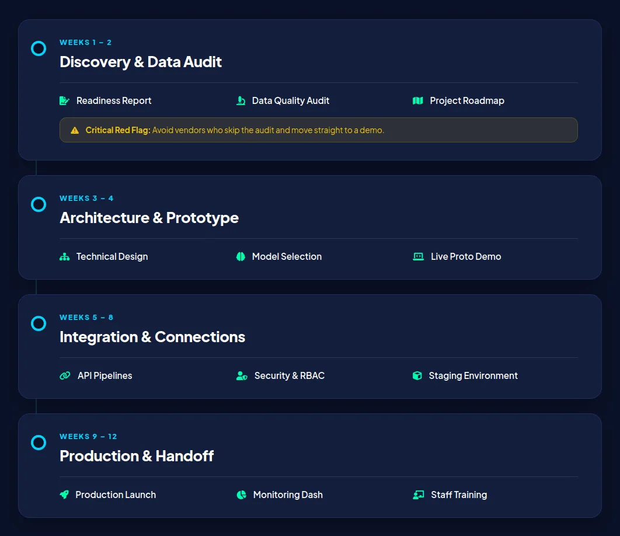The width and height of the screenshot is (620, 536).
Task: Select the Weeks 1 – 2 timeline marker
Action: coord(39,48)
